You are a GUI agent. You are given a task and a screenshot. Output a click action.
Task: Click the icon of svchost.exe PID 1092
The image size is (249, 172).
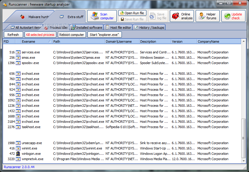coord(18,100)
